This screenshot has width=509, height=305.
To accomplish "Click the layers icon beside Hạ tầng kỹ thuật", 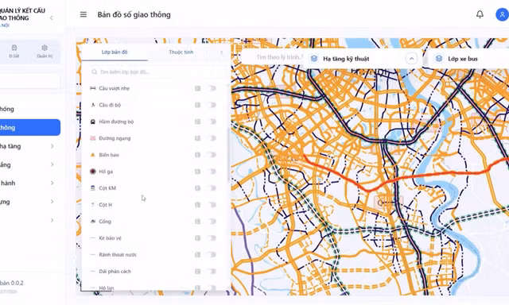I will (x=314, y=59).
